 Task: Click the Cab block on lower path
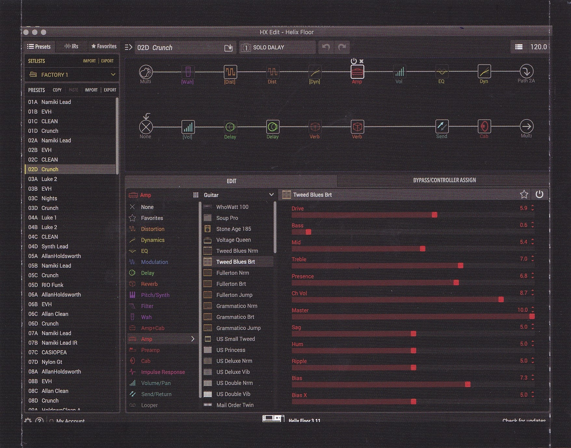(484, 127)
